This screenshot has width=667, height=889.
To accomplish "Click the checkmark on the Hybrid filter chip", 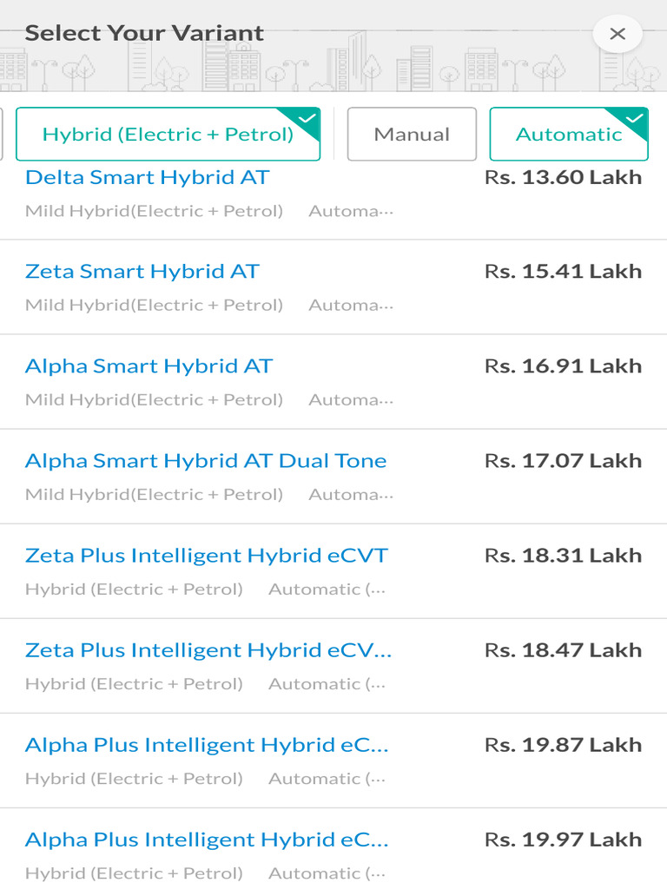I will click(x=307, y=119).
